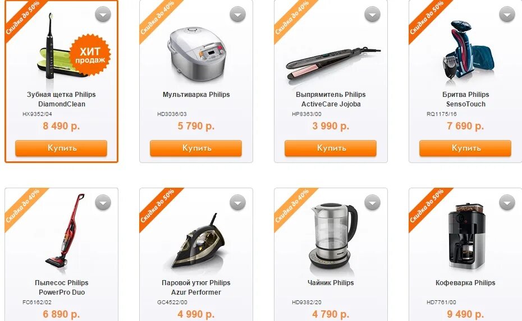Open the Philips toothbrush product image
522x321 pixels.
coord(53,46)
